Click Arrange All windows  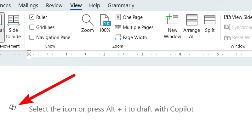[x=192, y=26]
